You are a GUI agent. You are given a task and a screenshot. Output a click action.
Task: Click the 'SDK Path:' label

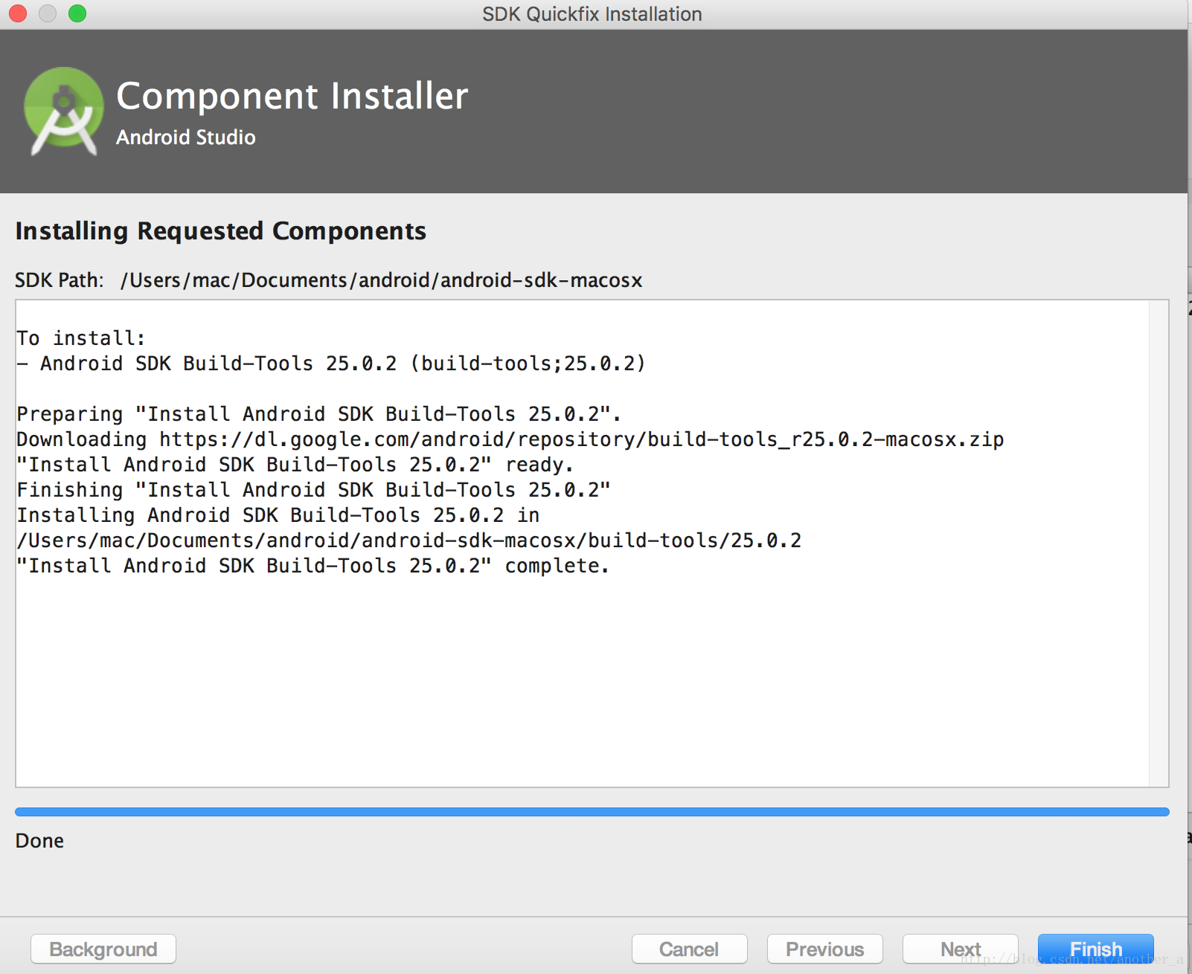(60, 280)
